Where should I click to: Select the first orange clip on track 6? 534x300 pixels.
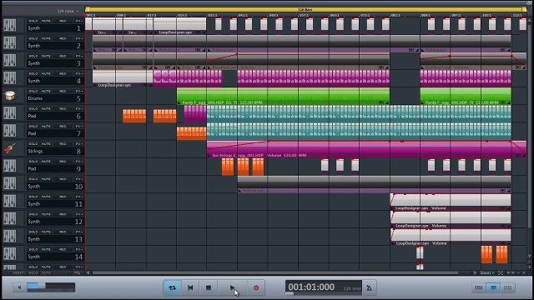click(x=134, y=116)
